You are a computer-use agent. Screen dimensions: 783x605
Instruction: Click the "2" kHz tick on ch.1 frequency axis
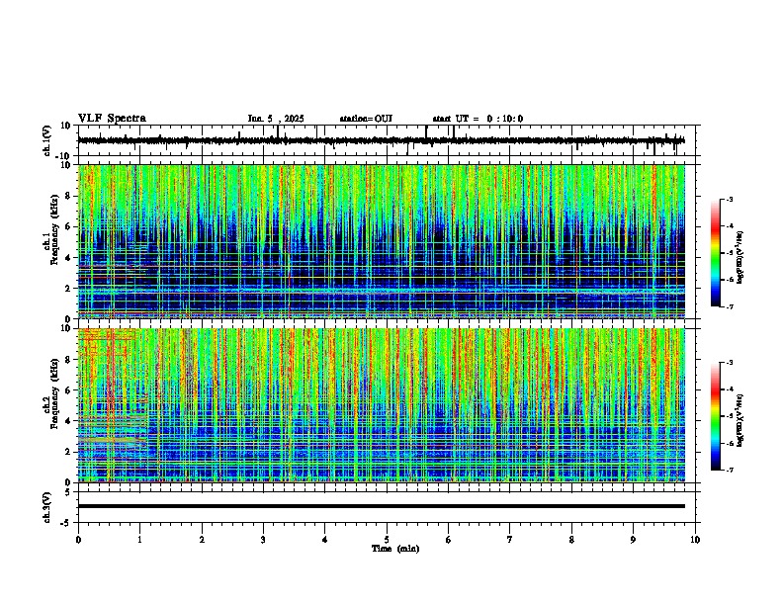68,289
